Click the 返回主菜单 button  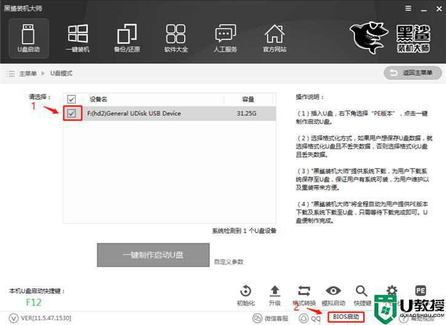413,73
